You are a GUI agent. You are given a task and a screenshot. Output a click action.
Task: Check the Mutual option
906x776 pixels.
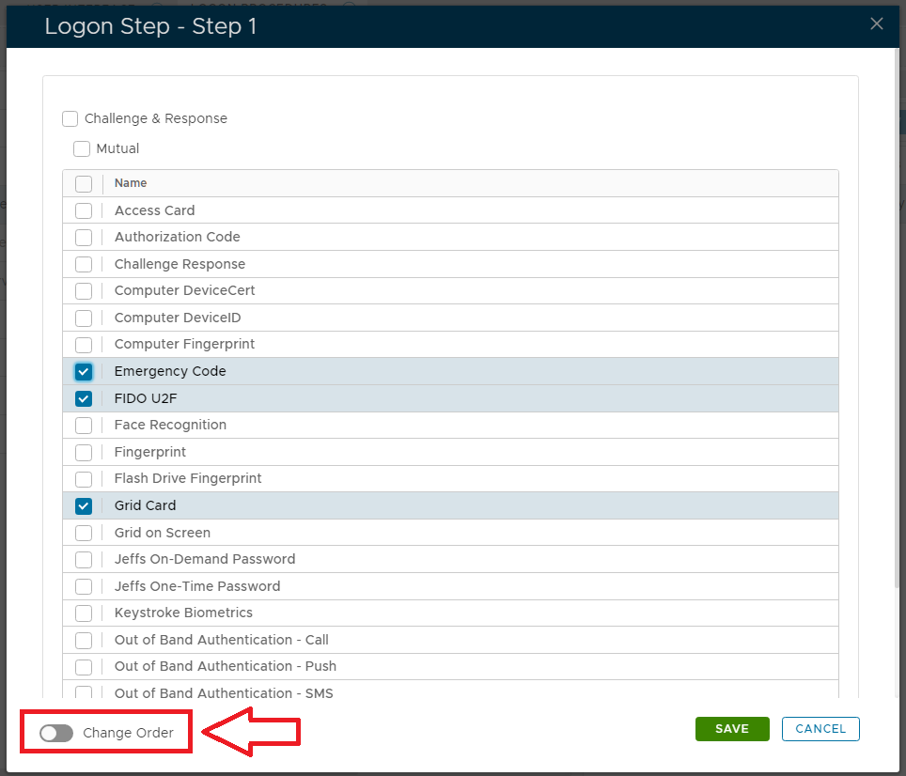pos(82,148)
